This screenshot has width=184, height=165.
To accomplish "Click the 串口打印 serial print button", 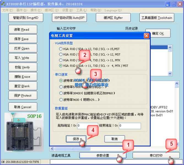I will pos(156,155).
